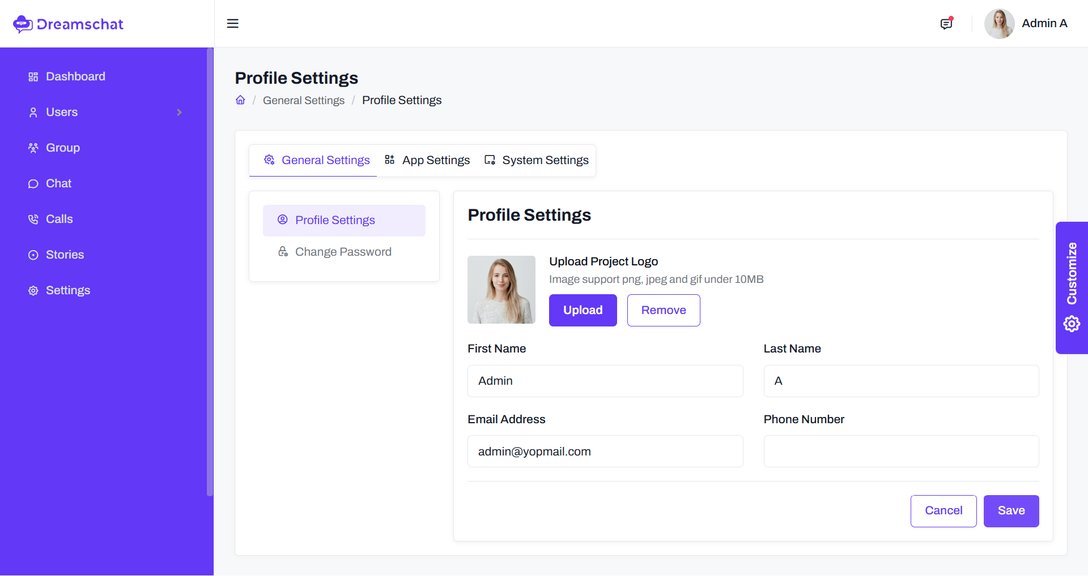Switch to the App Settings tab
1088x576 pixels.
(427, 160)
